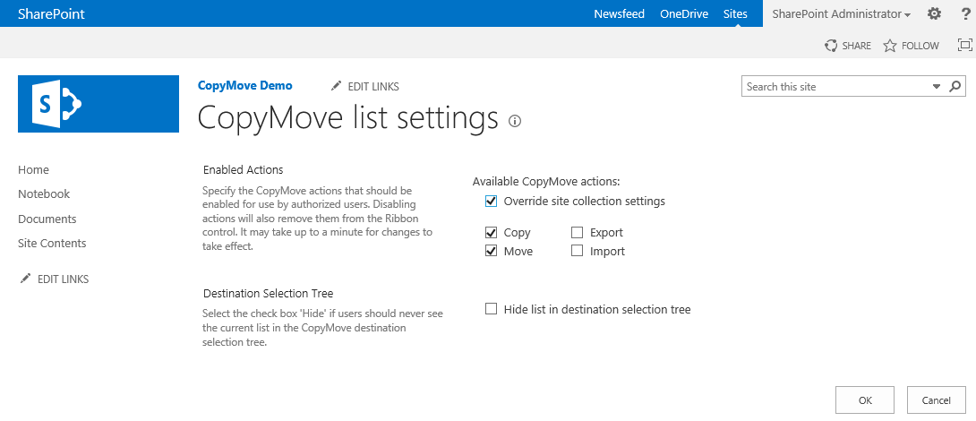Toggle focus on content mode icon

[x=964, y=45]
